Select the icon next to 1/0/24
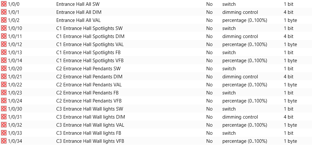Screen dimensions: 312x146 click(4, 101)
